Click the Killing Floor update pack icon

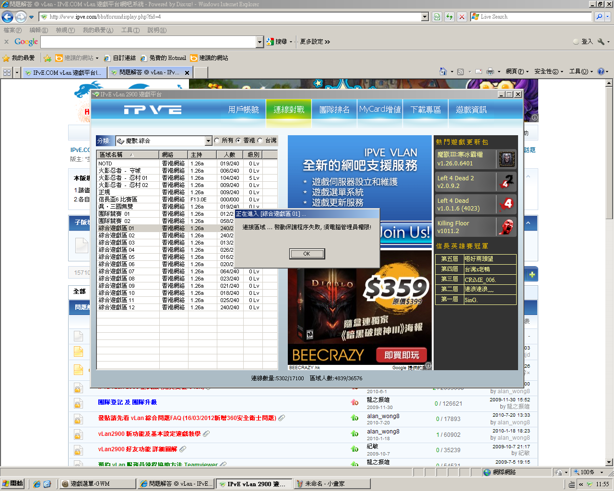click(x=507, y=227)
